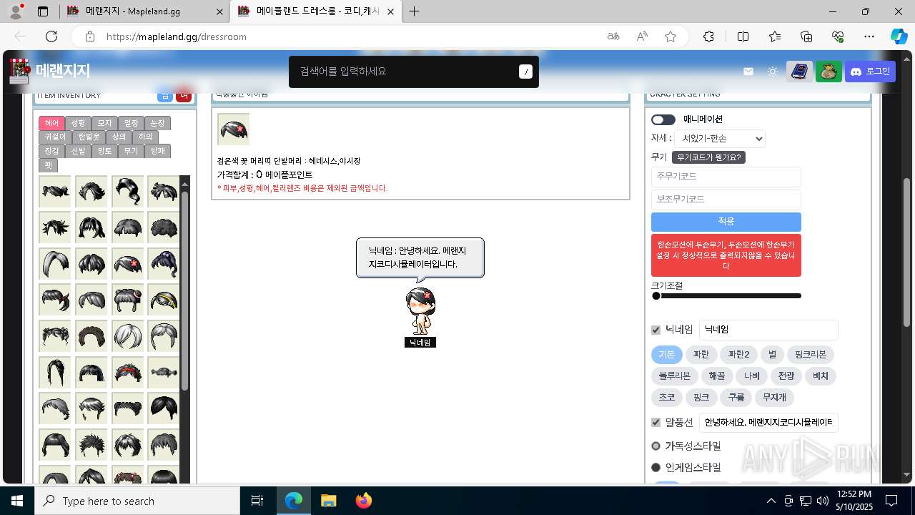The image size is (915, 515).
Task: Switch to the 귀걸이 category tab
Action: (x=55, y=137)
